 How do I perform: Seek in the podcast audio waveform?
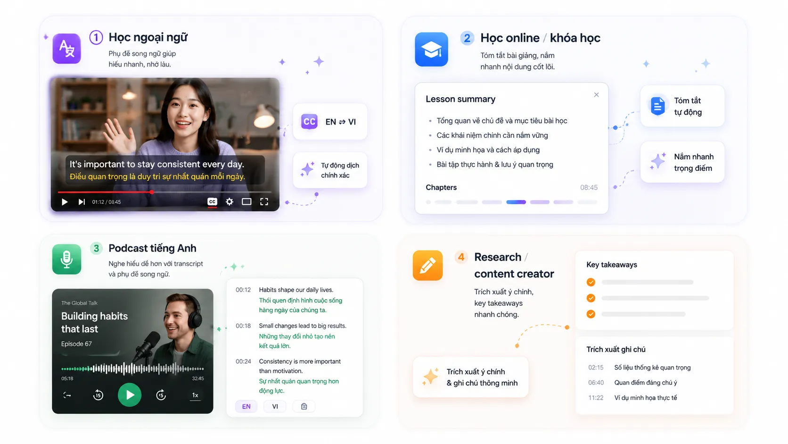pos(132,369)
